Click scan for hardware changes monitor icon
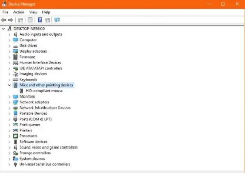This screenshot has height=173, width=245. point(57,20)
